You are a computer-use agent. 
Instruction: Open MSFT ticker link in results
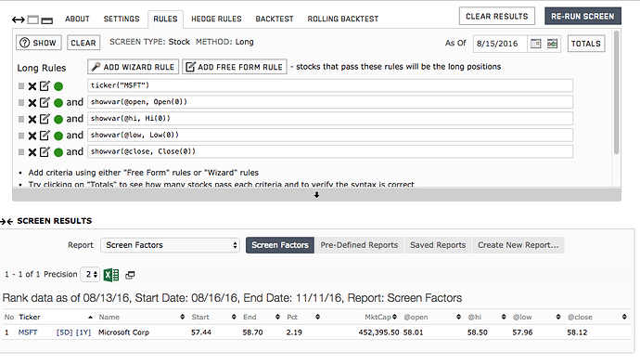[x=28, y=332]
